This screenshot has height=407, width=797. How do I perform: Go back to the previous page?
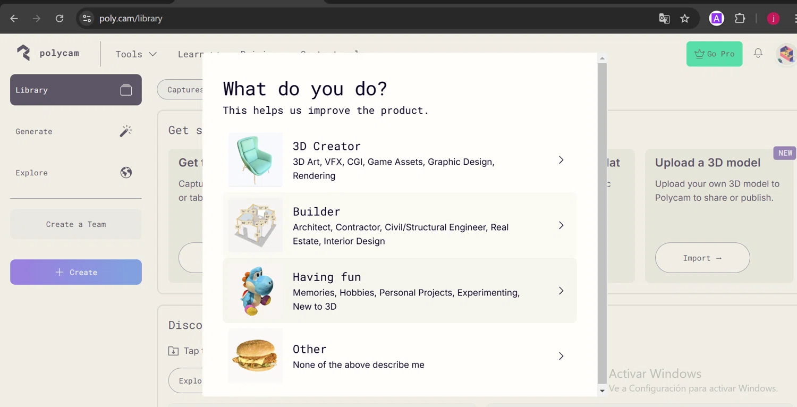(14, 19)
